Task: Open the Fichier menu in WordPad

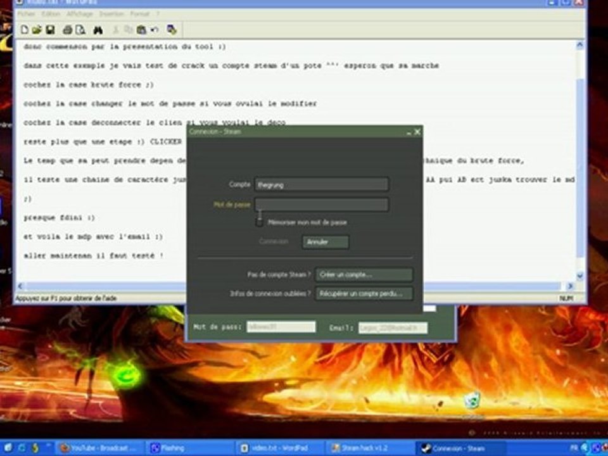Action: (27, 14)
